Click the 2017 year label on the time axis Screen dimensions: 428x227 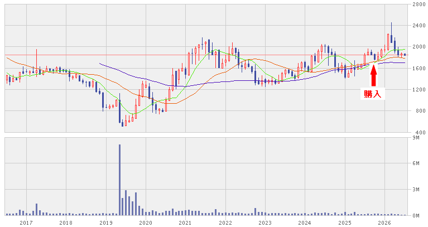click(x=26, y=223)
